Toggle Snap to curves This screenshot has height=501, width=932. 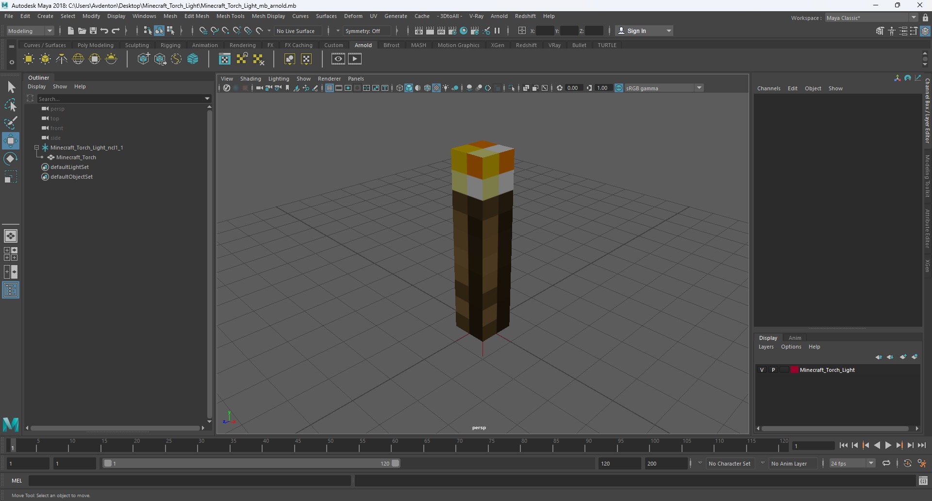[x=215, y=31]
